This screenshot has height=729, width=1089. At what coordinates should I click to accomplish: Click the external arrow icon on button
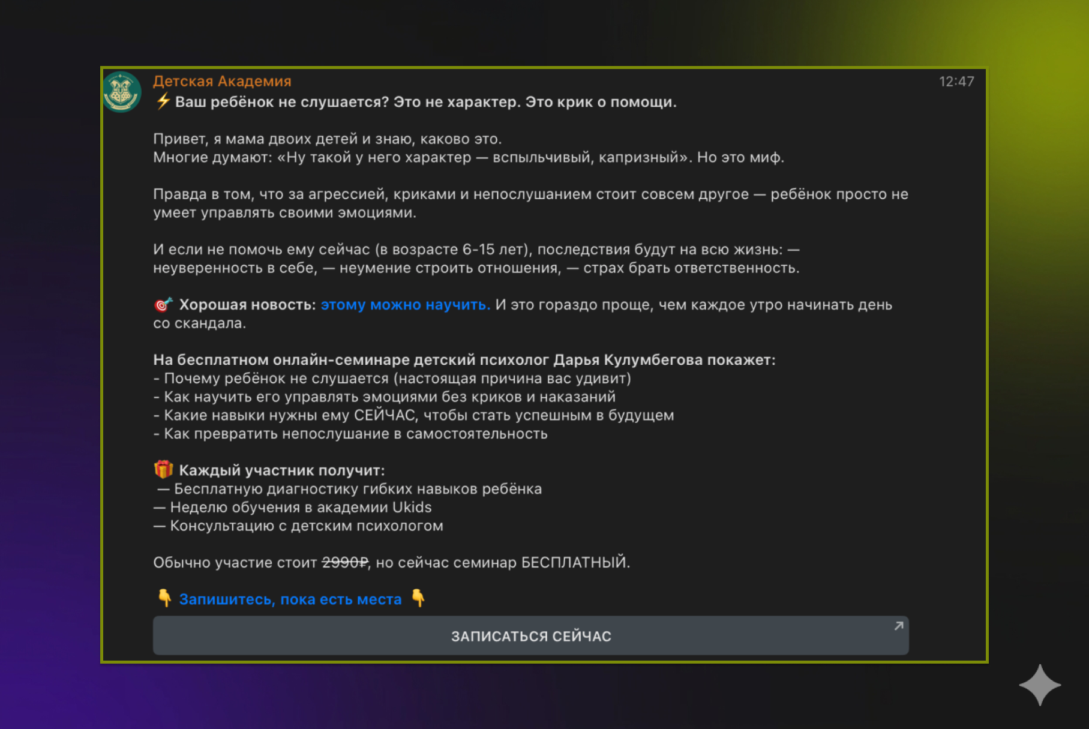[898, 626]
